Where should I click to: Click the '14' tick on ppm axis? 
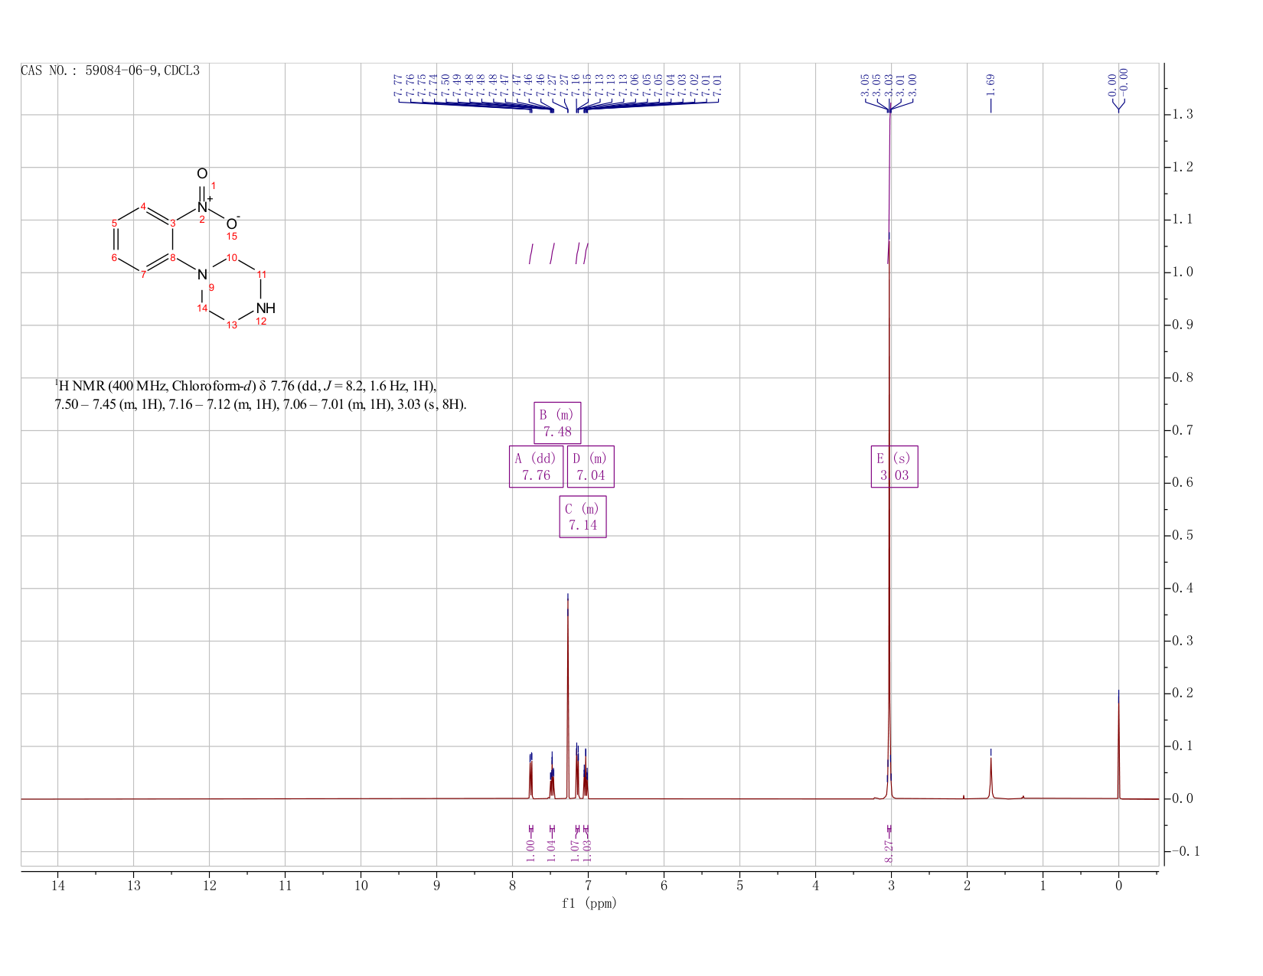coord(57,886)
